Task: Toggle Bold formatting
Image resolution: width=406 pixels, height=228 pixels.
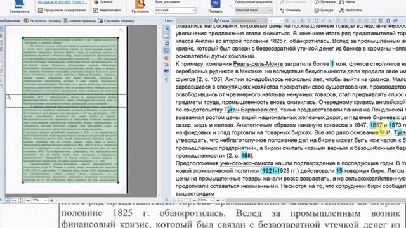Action: coord(302,21)
